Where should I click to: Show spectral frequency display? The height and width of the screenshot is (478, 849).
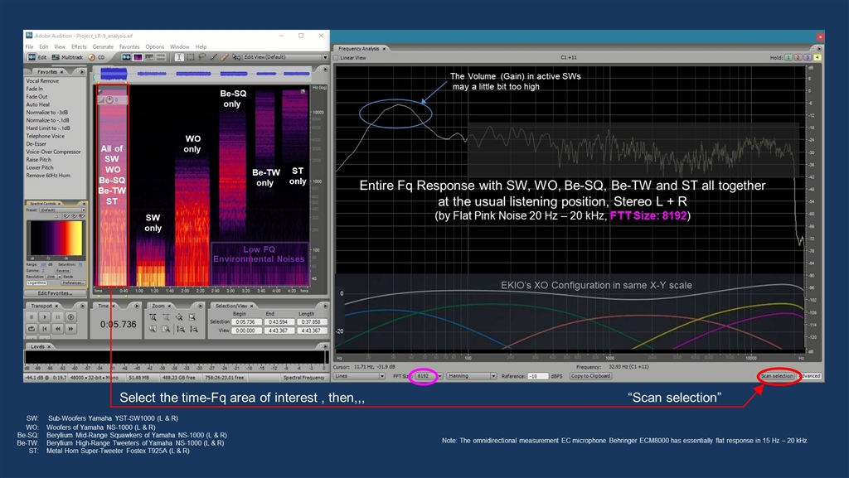tap(138, 57)
